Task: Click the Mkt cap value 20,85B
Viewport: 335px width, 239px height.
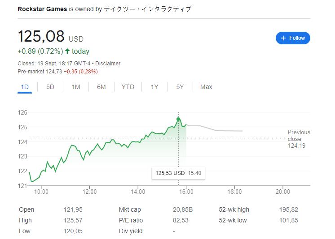Action: [x=183, y=209]
